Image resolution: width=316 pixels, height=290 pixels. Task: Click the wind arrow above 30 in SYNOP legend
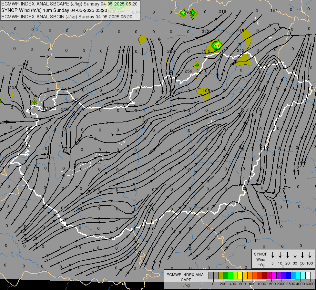coord(295,255)
